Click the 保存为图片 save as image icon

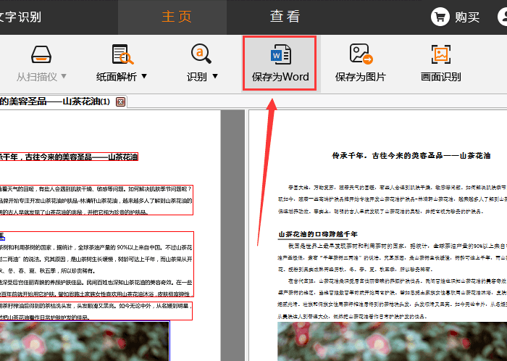tap(361, 54)
